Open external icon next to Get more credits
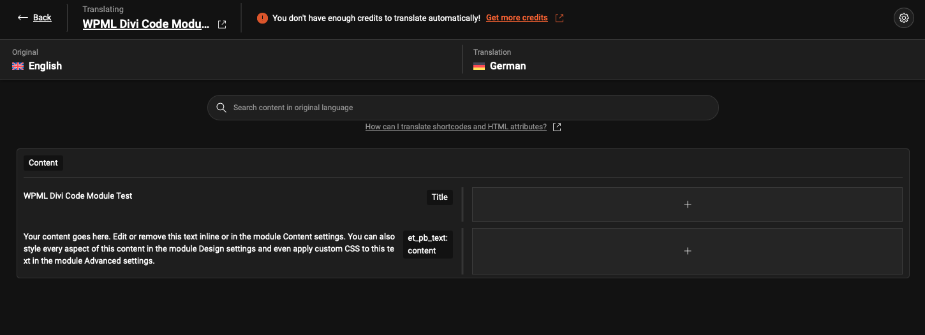Viewport: 925px width, 335px height. (559, 18)
